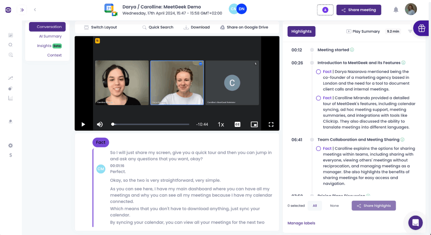Jump to the 06:41 timestamp
Viewport: 431px width, 235px height.
point(297,140)
